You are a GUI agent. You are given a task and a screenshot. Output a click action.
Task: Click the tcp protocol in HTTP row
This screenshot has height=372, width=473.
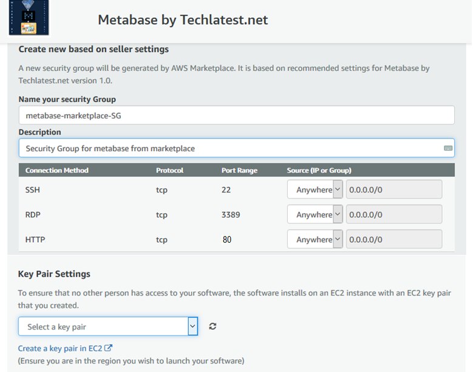point(162,240)
